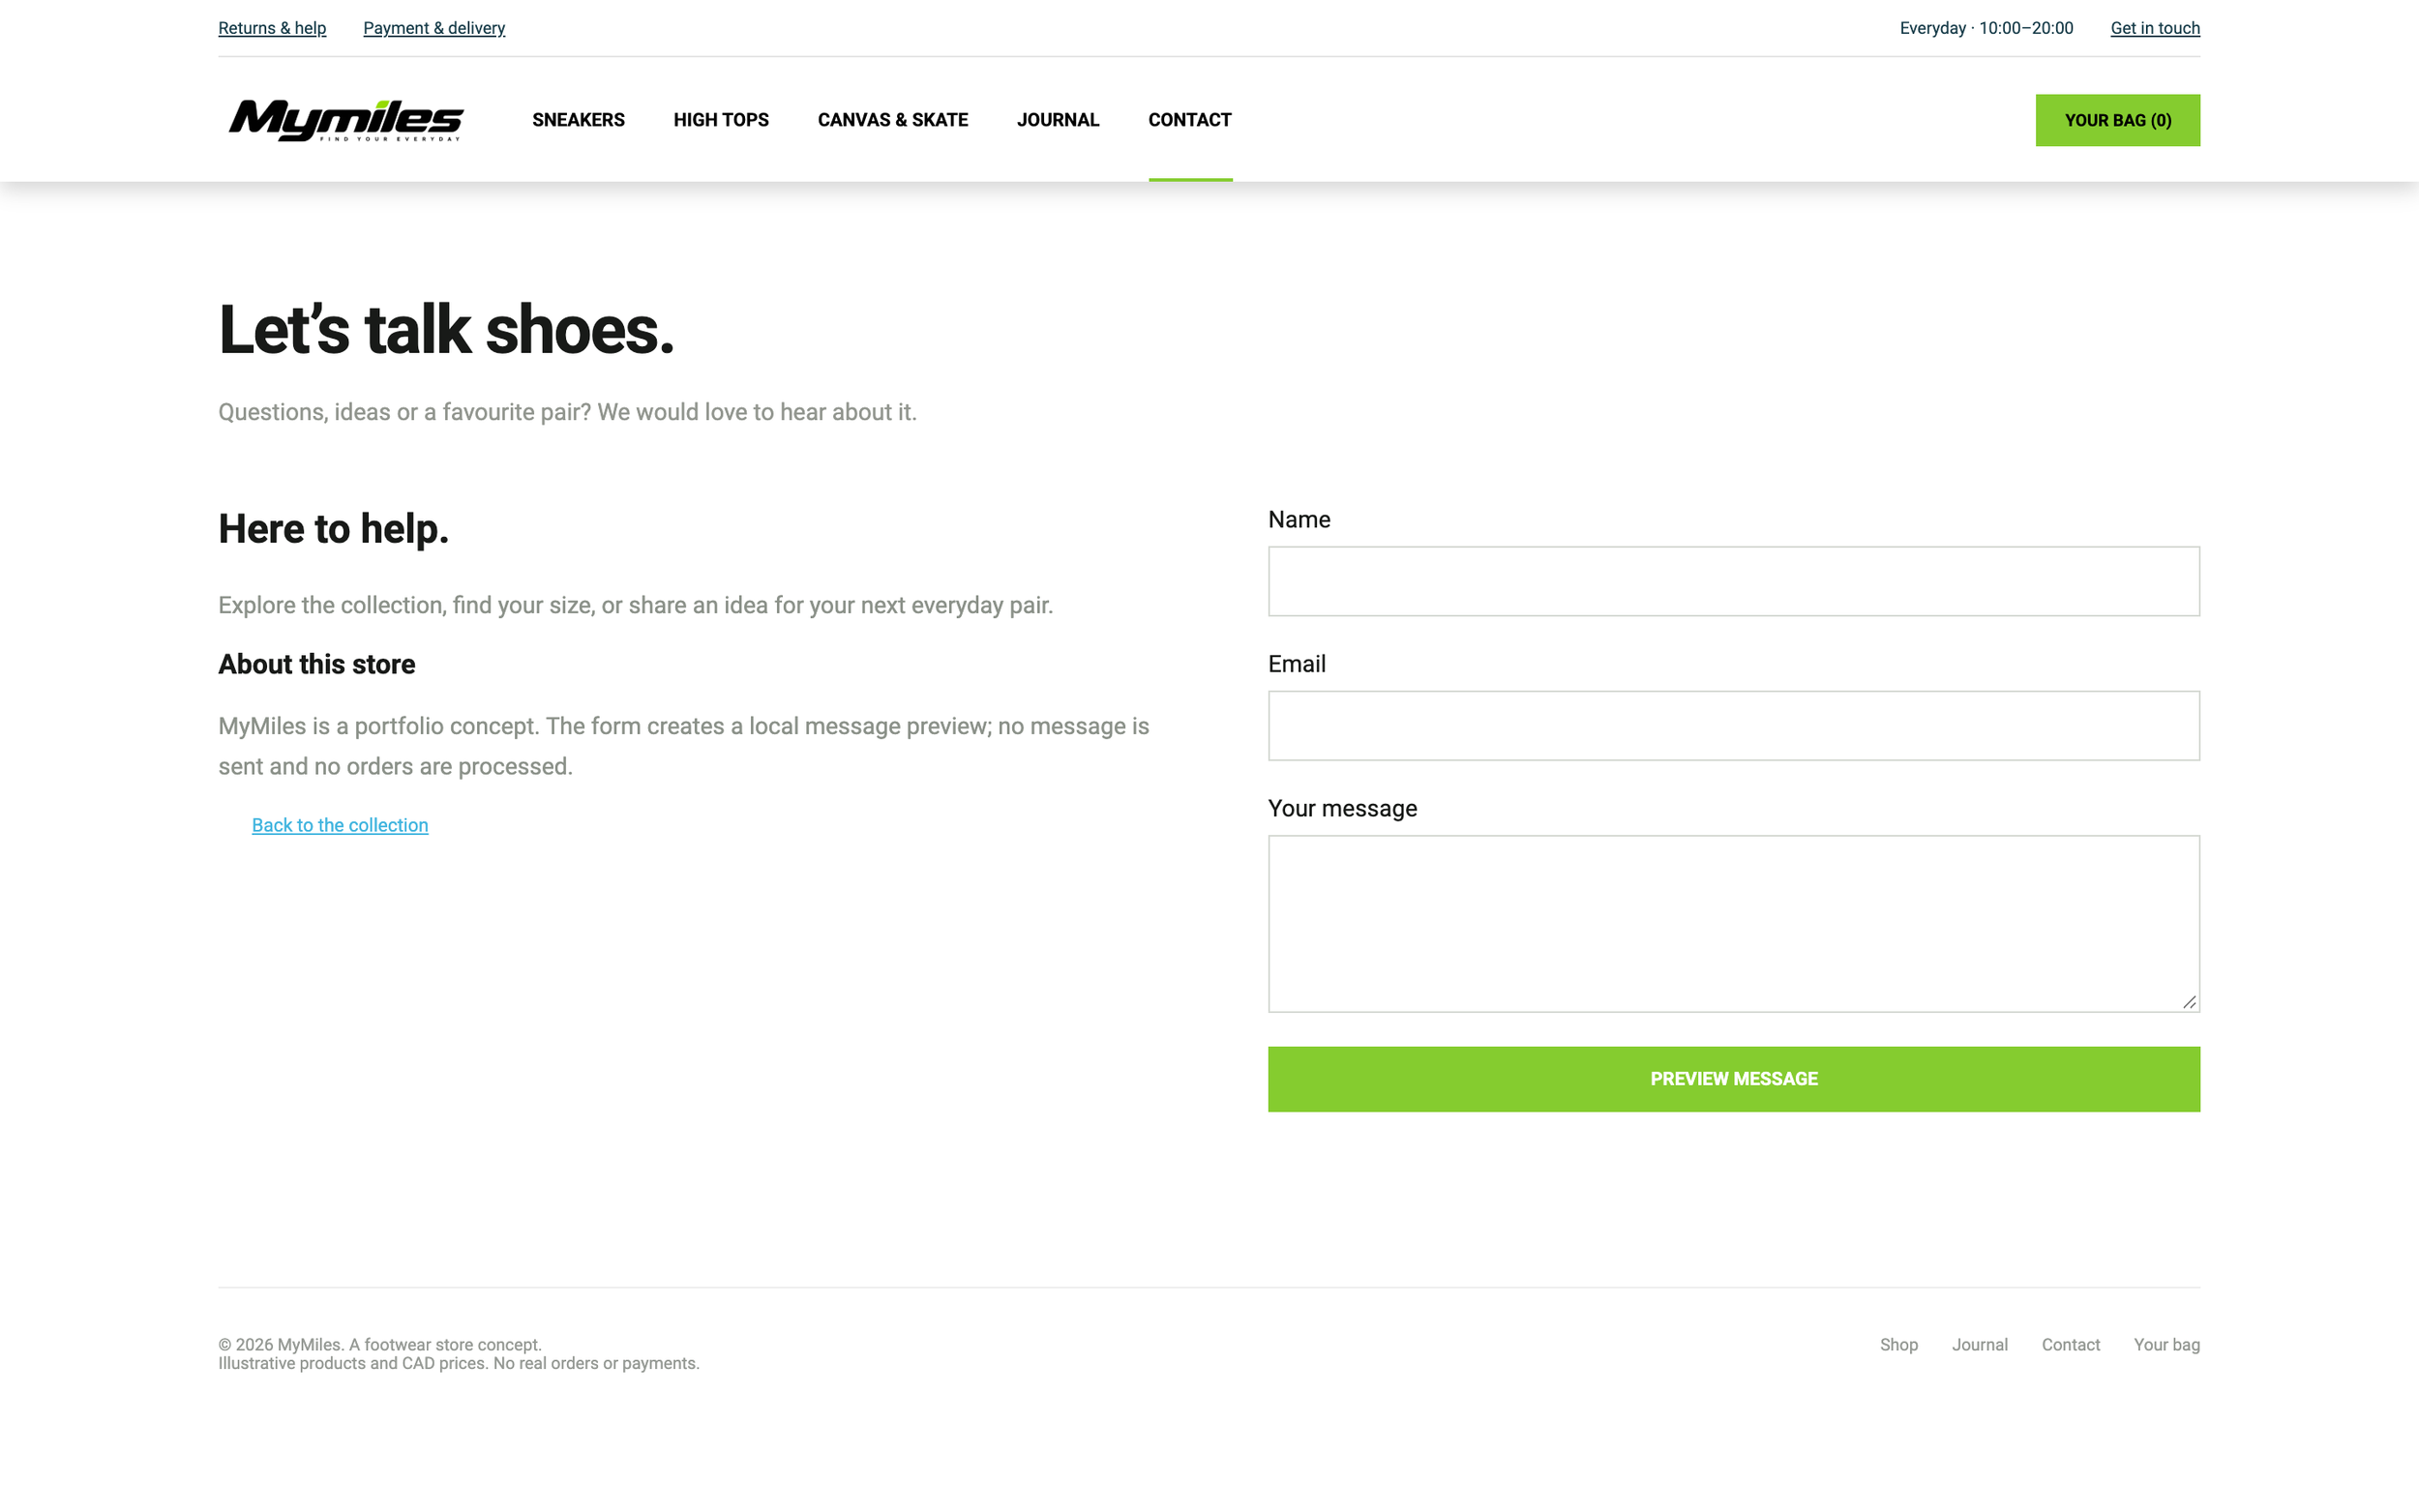Click the 'Name' field label
2419x1512 pixels.
coord(1299,519)
